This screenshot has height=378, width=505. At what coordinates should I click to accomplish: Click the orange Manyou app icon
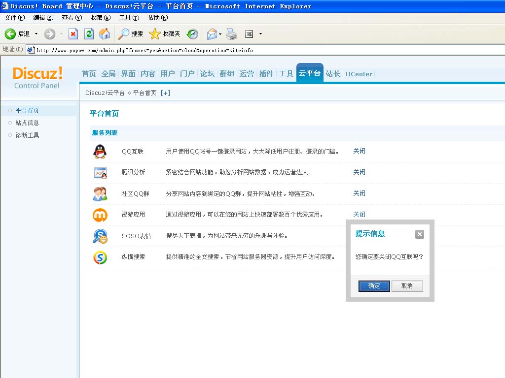[100, 215]
